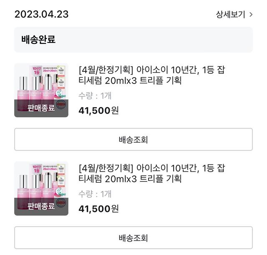Click 판매종료 label on first product image

[x=41, y=108]
